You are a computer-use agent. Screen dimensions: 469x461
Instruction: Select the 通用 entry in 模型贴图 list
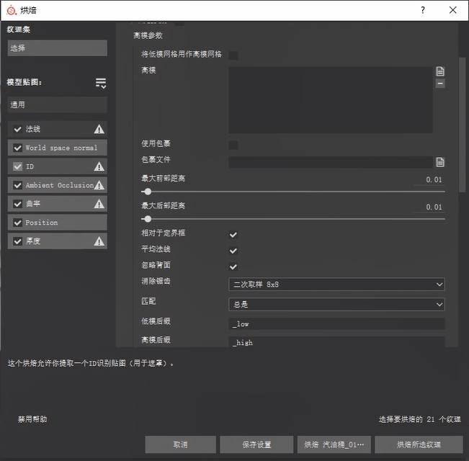click(x=58, y=105)
